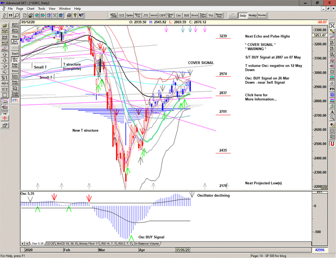336x258 pixels.
Task: Click the 3239 red price level marker
Action: click(222, 36)
